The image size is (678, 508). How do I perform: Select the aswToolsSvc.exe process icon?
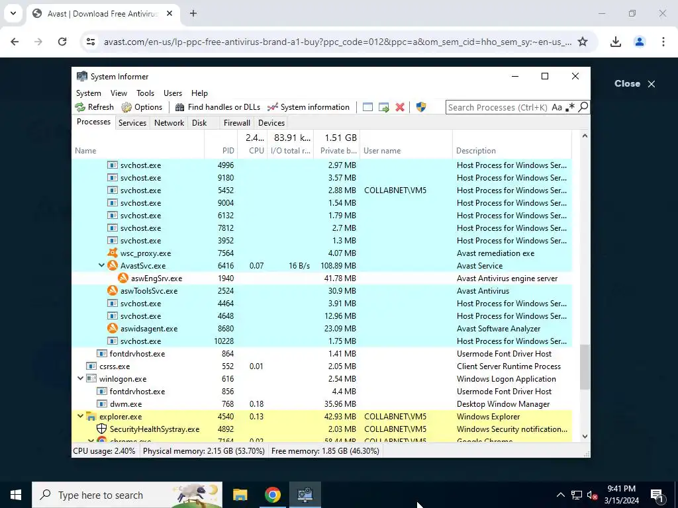click(x=113, y=291)
